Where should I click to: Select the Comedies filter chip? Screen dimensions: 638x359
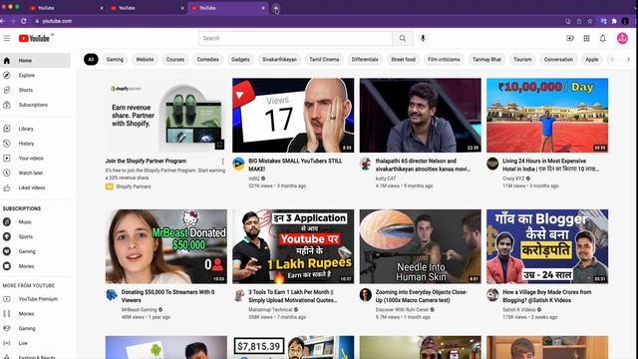(208, 60)
